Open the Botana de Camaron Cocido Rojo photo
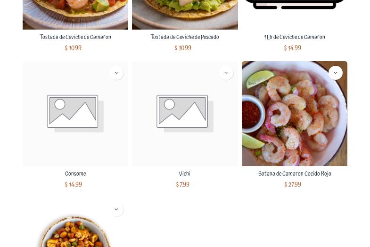The height and width of the screenshot is (247, 370). [295, 114]
